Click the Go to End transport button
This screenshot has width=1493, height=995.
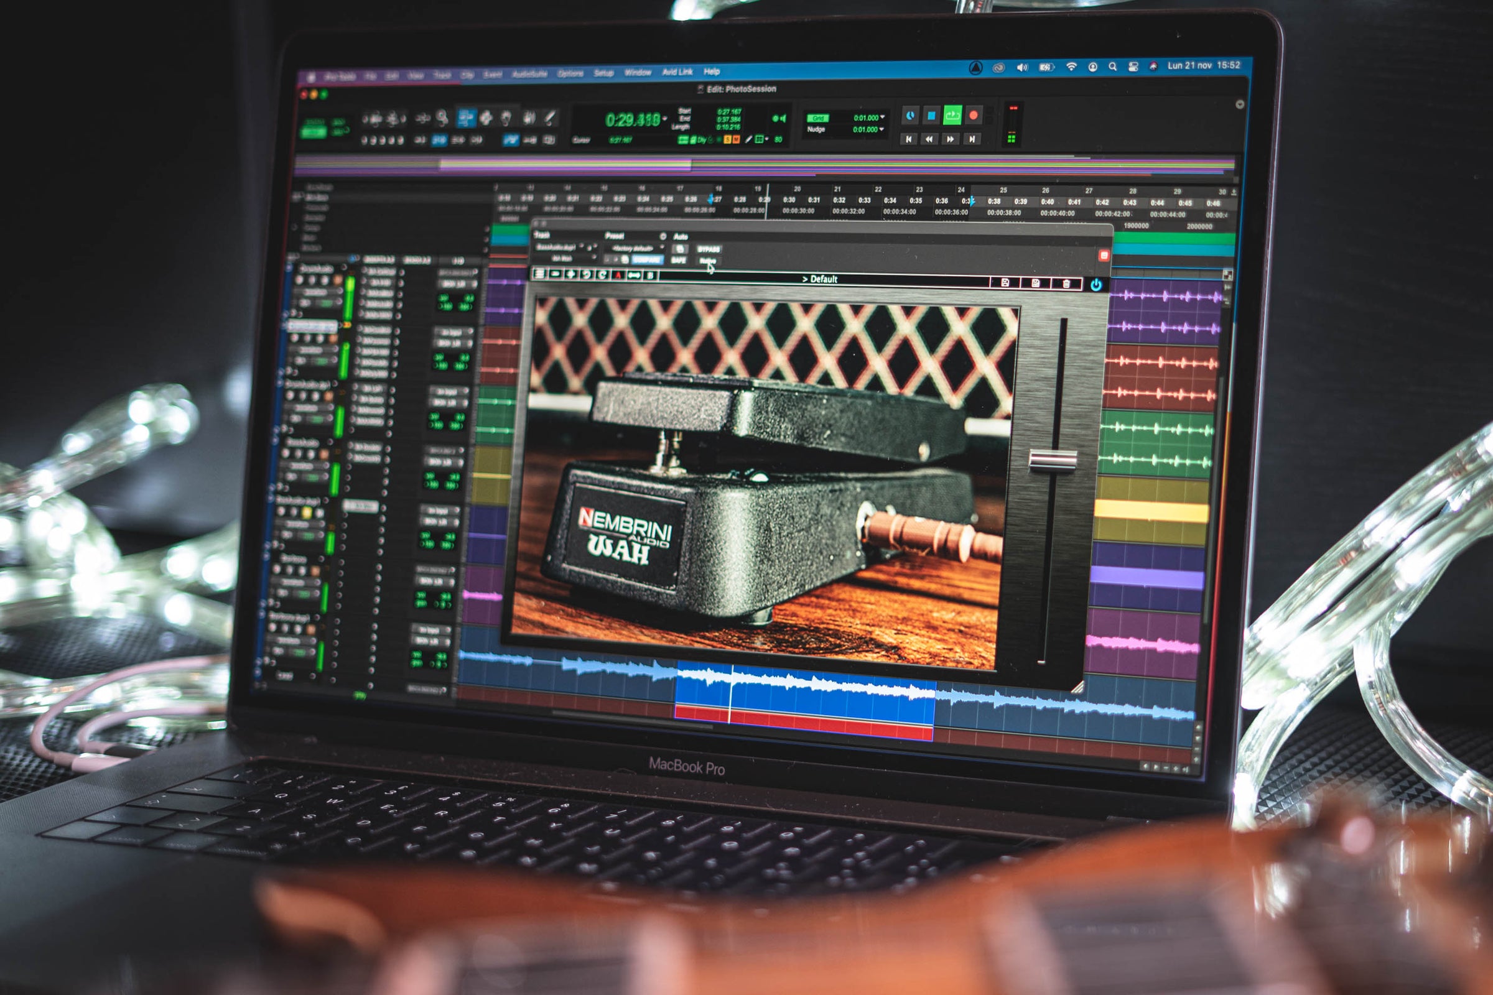click(x=972, y=139)
